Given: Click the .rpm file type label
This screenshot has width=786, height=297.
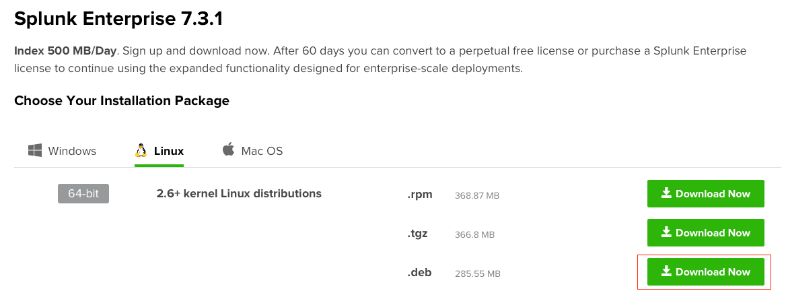Looking at the screenshot, I should coord(419,195).
